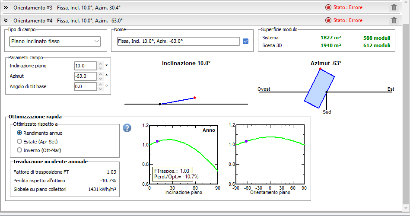The height and width of the screenshot is (216, 410).
Task: Choose Inverno (Ott-Mar) optimization
Action: (19, 150)
